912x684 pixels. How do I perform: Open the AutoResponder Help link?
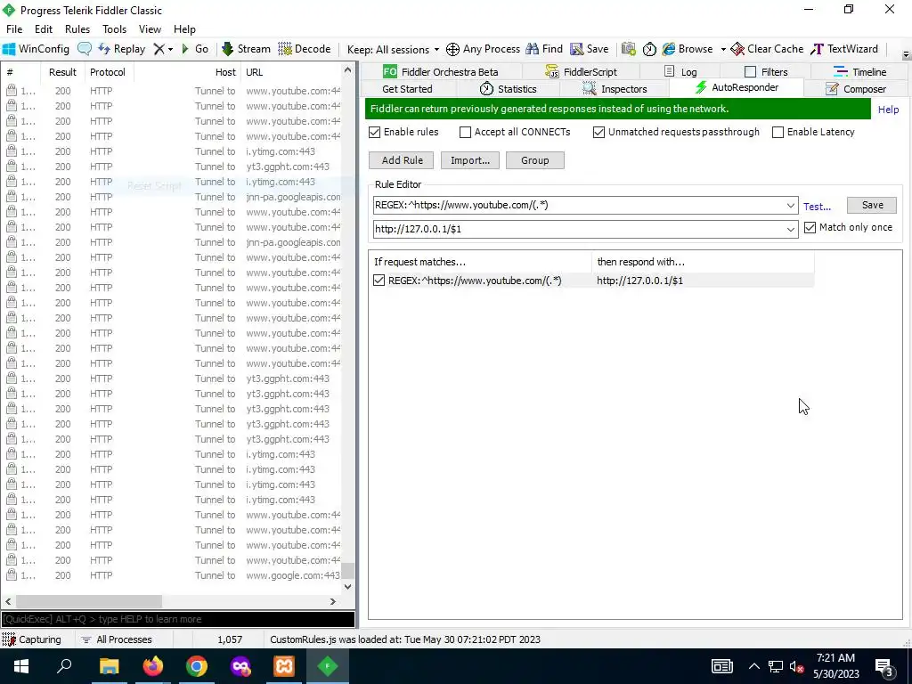(888, 110)
